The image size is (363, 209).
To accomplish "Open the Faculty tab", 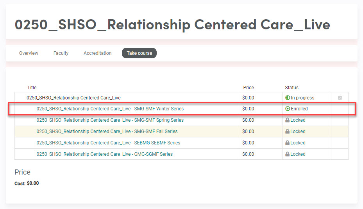I will pos(61,53).
